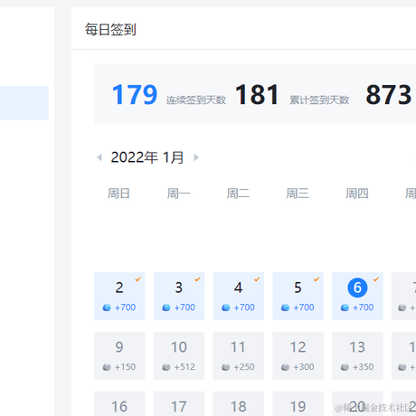Click gray ore icon on day 10

[166, 367]
